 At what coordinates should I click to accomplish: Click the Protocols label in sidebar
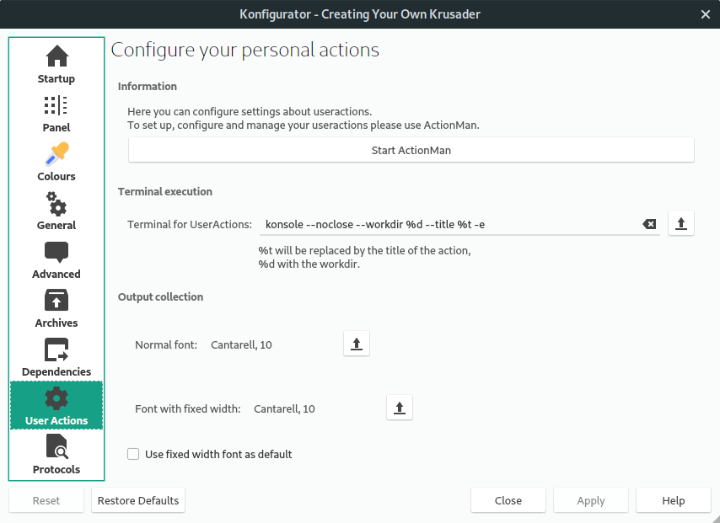tap(56, 470)
